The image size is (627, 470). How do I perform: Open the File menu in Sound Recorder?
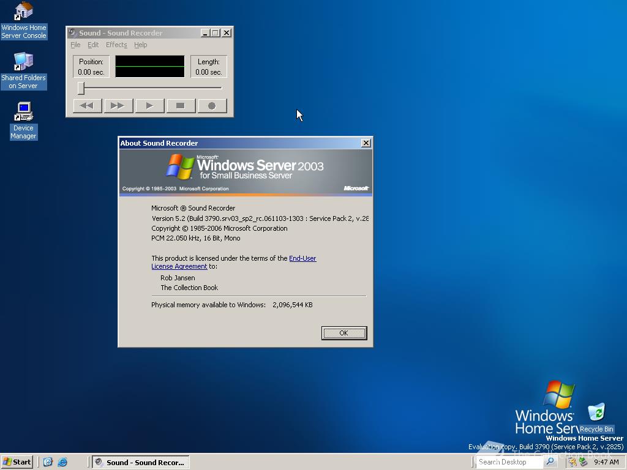75,45
